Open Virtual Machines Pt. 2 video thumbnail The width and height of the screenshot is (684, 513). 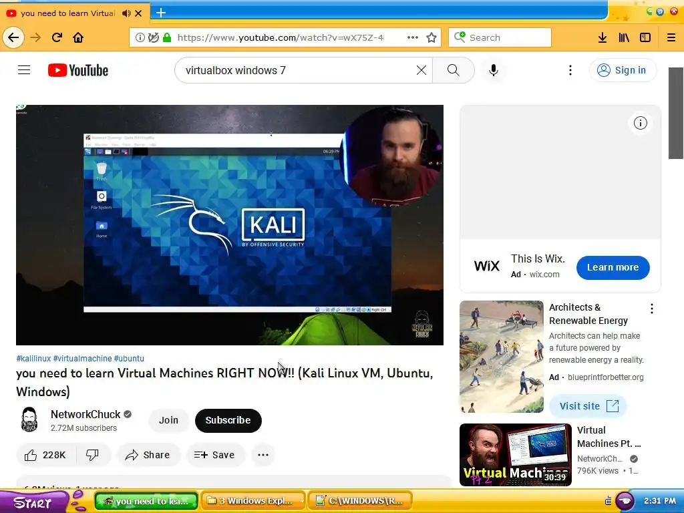coord(515,454)
